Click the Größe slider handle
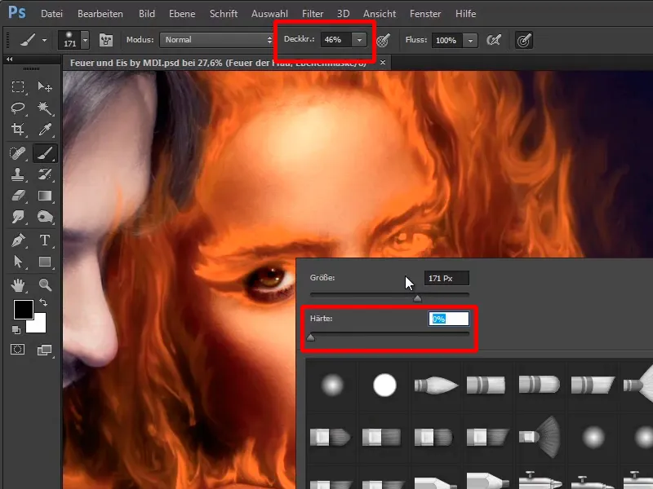This screenshot has height=489, width=653. coord(417,298)
